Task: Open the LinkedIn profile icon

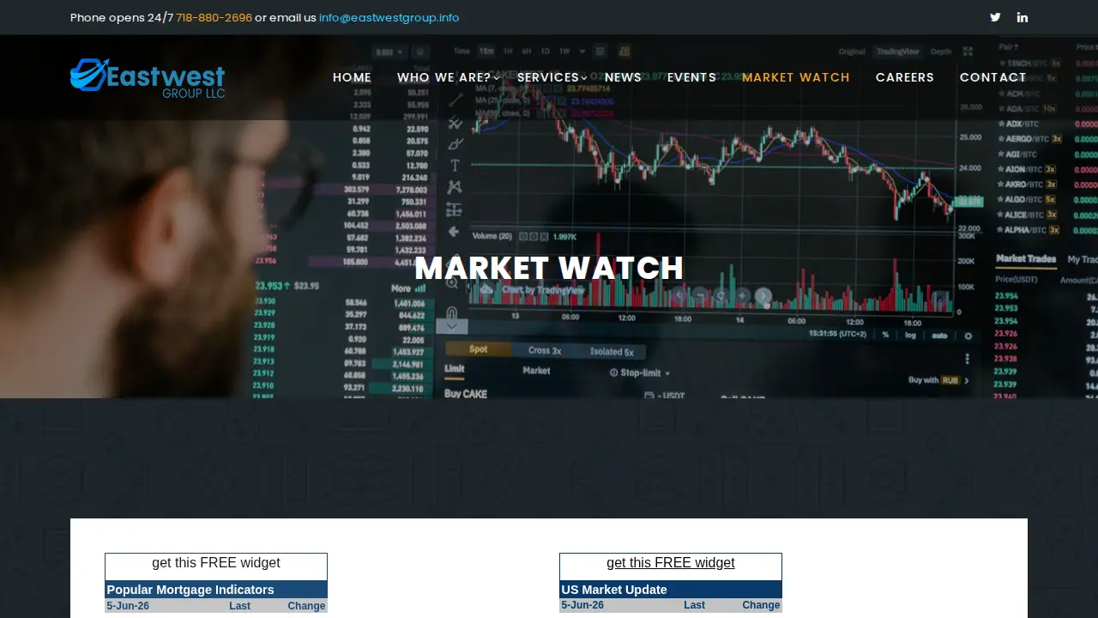Action: tap(1023, 17)
